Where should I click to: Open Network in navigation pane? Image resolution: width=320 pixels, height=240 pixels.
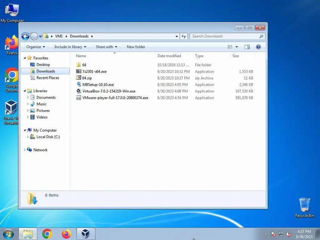40,150
